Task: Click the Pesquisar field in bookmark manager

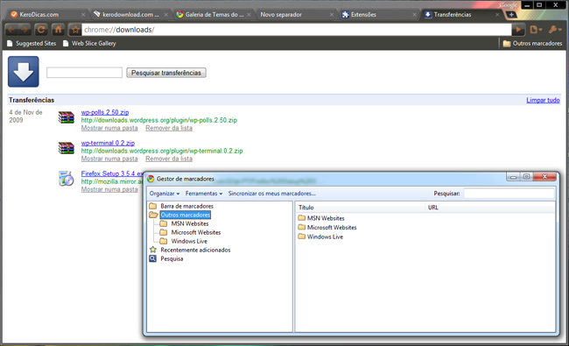Action: click(x=509, y=194)
